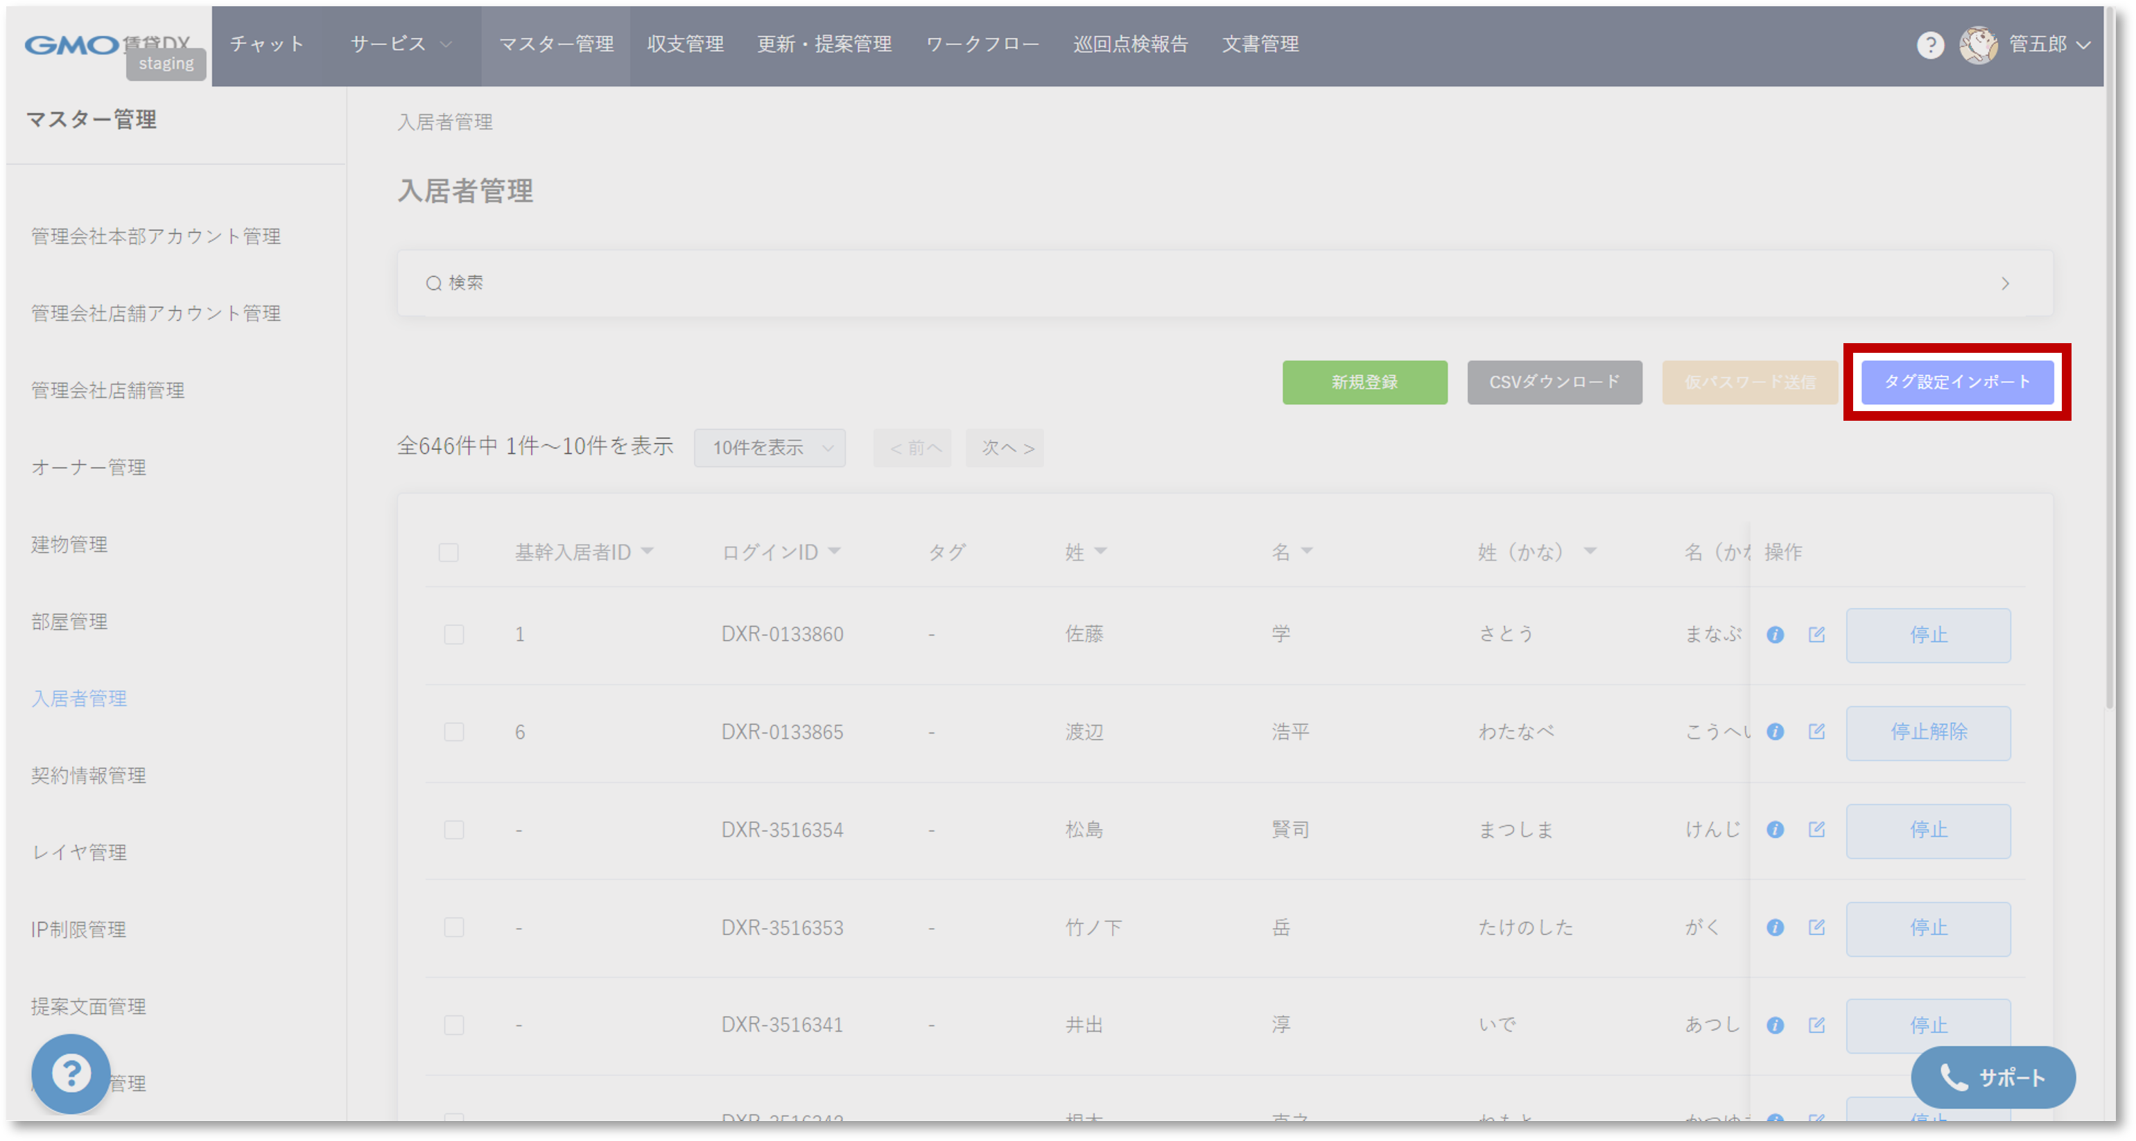Open 収支管理 in top navigation

pyautogui.click(x=685, y=44)
